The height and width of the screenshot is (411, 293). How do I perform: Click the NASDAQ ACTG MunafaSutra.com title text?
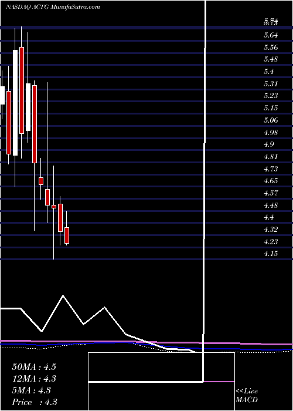click(53, 7)
